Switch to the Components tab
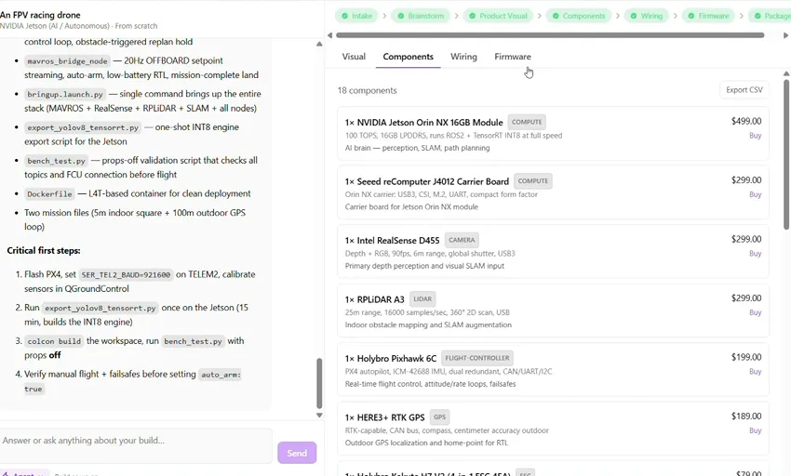791x476 pixels. [409, 57]
